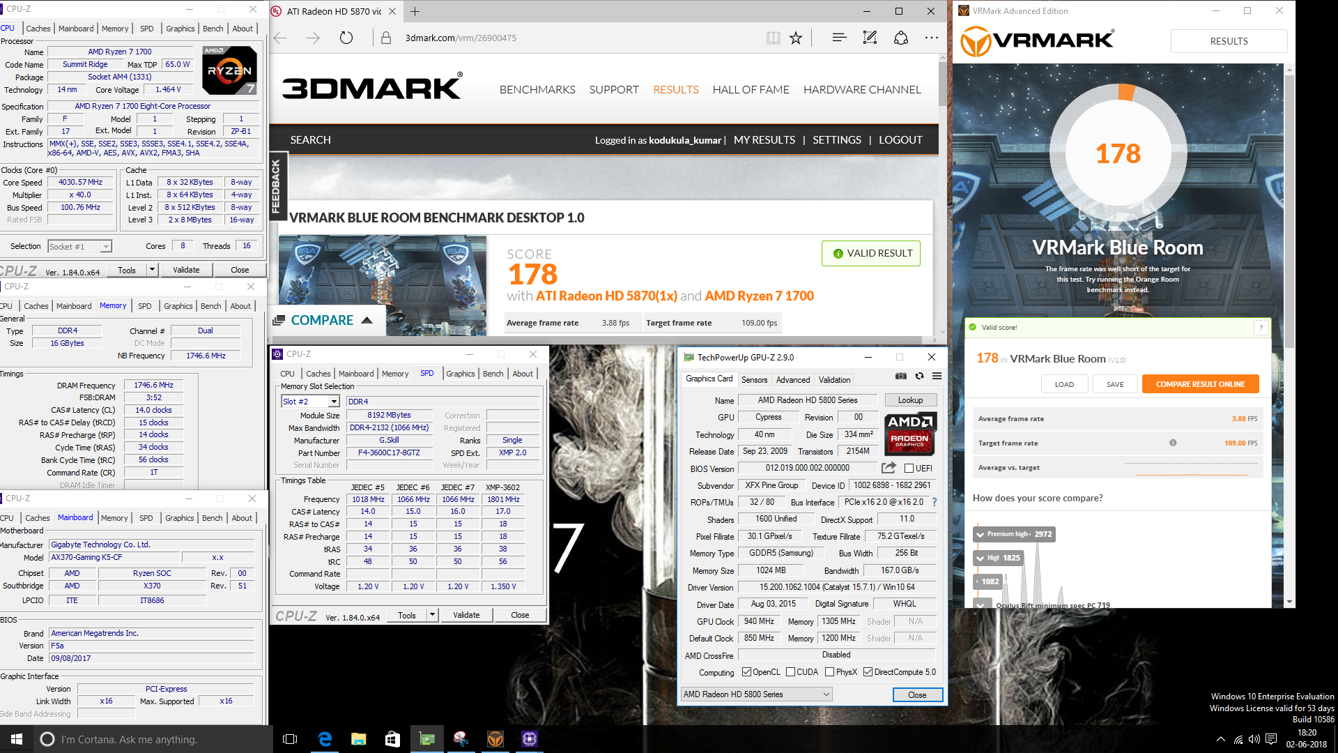Open File Explorer from taskbar
The width and height of the screenshot is (1338, 753).
pos(359,739)
